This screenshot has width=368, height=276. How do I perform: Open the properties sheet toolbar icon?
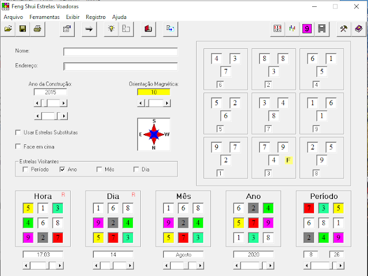[67, 29]
